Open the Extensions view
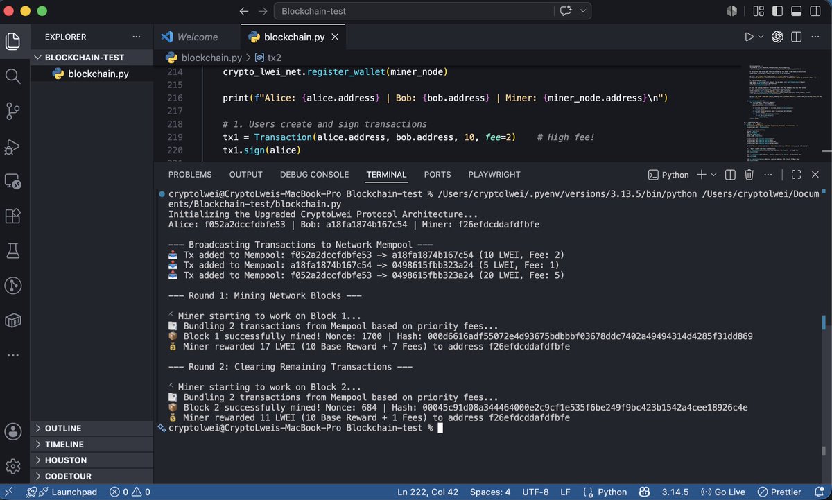832x500 pixels. (x=12, y=216)
